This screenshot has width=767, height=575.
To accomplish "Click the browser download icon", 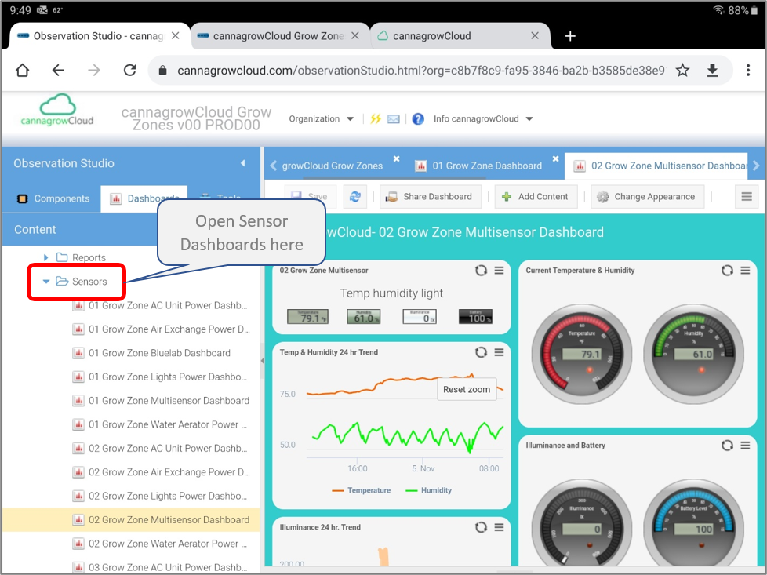I will tap(712, 71).
